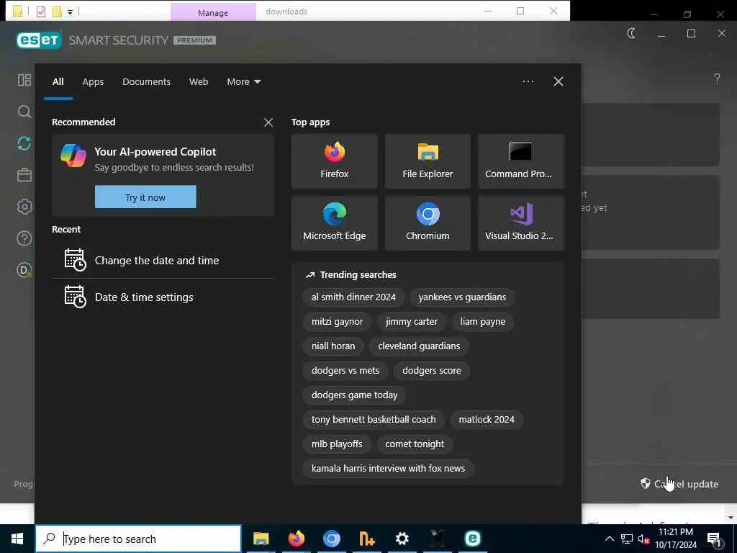Open Microsoft Edge tile
This screenshot has width=737, height=553.
pos(334,223)
